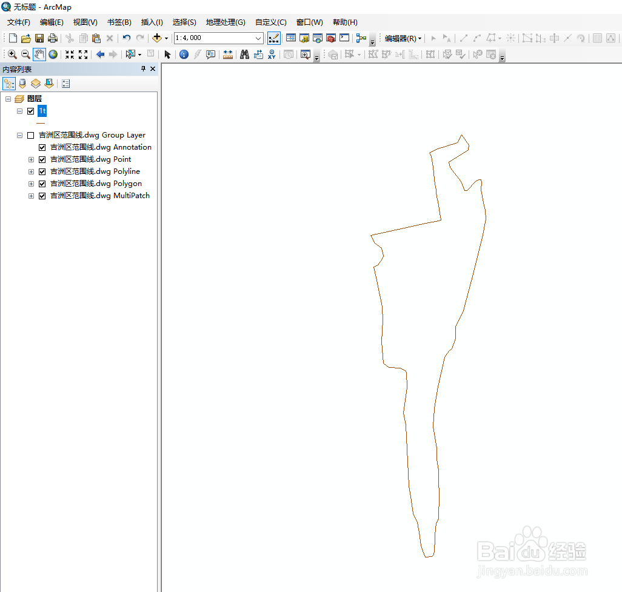Viewport: 622px width, 592px height.
Task: Expand the dwg MultiPatch layer
Action: (31, 196)
